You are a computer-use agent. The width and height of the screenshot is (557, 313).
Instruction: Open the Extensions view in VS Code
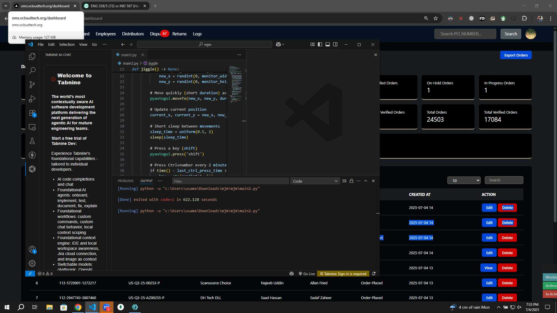pos(32,113)
